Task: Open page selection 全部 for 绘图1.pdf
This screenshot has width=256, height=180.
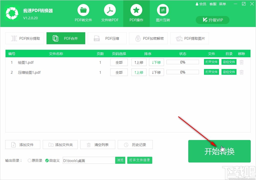Action: point(119,62)
